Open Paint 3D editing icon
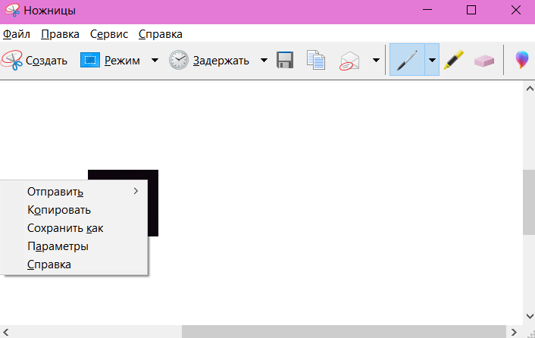 coord(522,60)
